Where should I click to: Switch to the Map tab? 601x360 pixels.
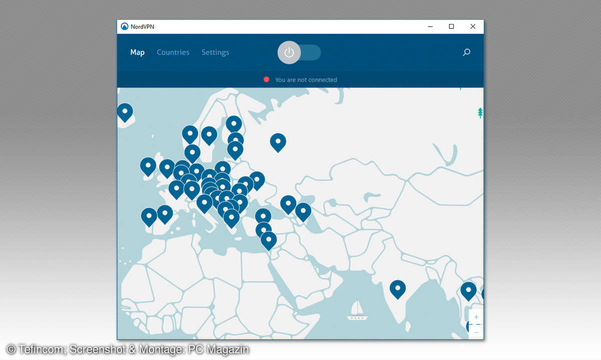[x=137, y=52]
